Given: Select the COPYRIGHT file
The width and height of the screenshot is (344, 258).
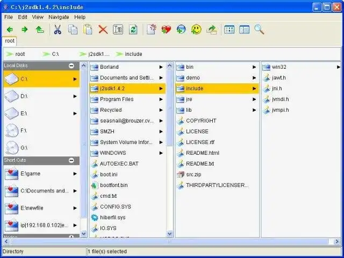Looking at the screenshot, I should (x=217, y=120).
